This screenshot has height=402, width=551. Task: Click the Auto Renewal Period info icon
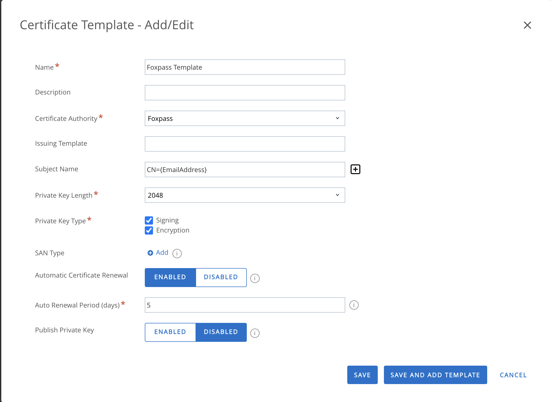pos(354,305)
